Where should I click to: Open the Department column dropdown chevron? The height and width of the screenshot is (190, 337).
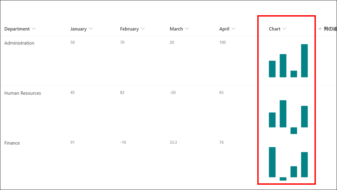point(34,28)
